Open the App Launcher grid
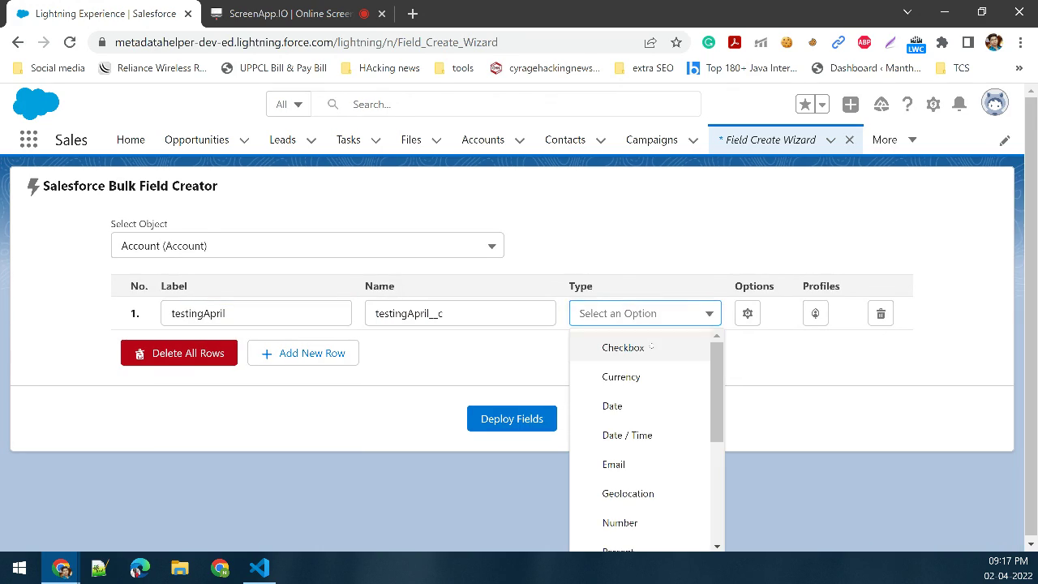This screenshot has width=1038, height=584. (x=28, y=140)
